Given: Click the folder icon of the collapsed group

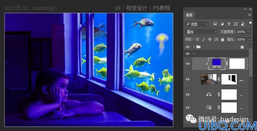Looking at the screenshot, I should [x=198, y=47].
